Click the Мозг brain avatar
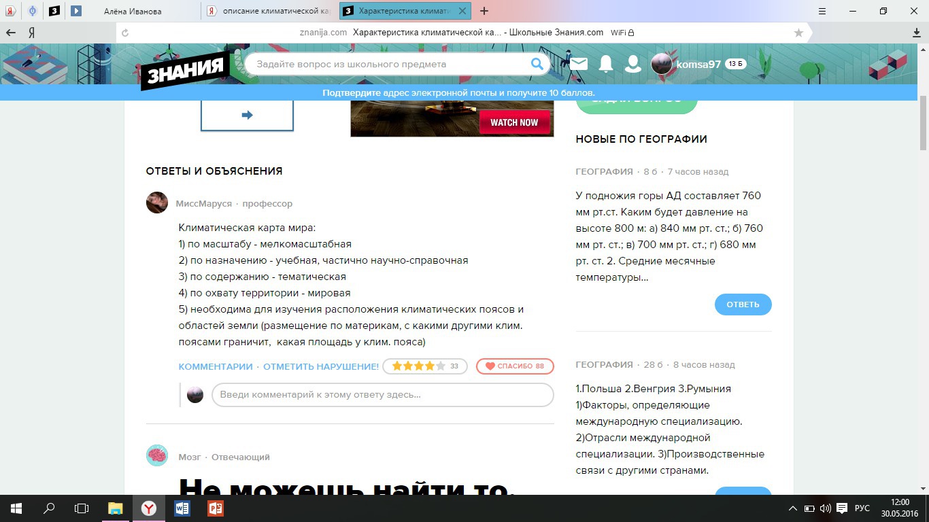This screenshot has width=929, height=522. (157, 455)
